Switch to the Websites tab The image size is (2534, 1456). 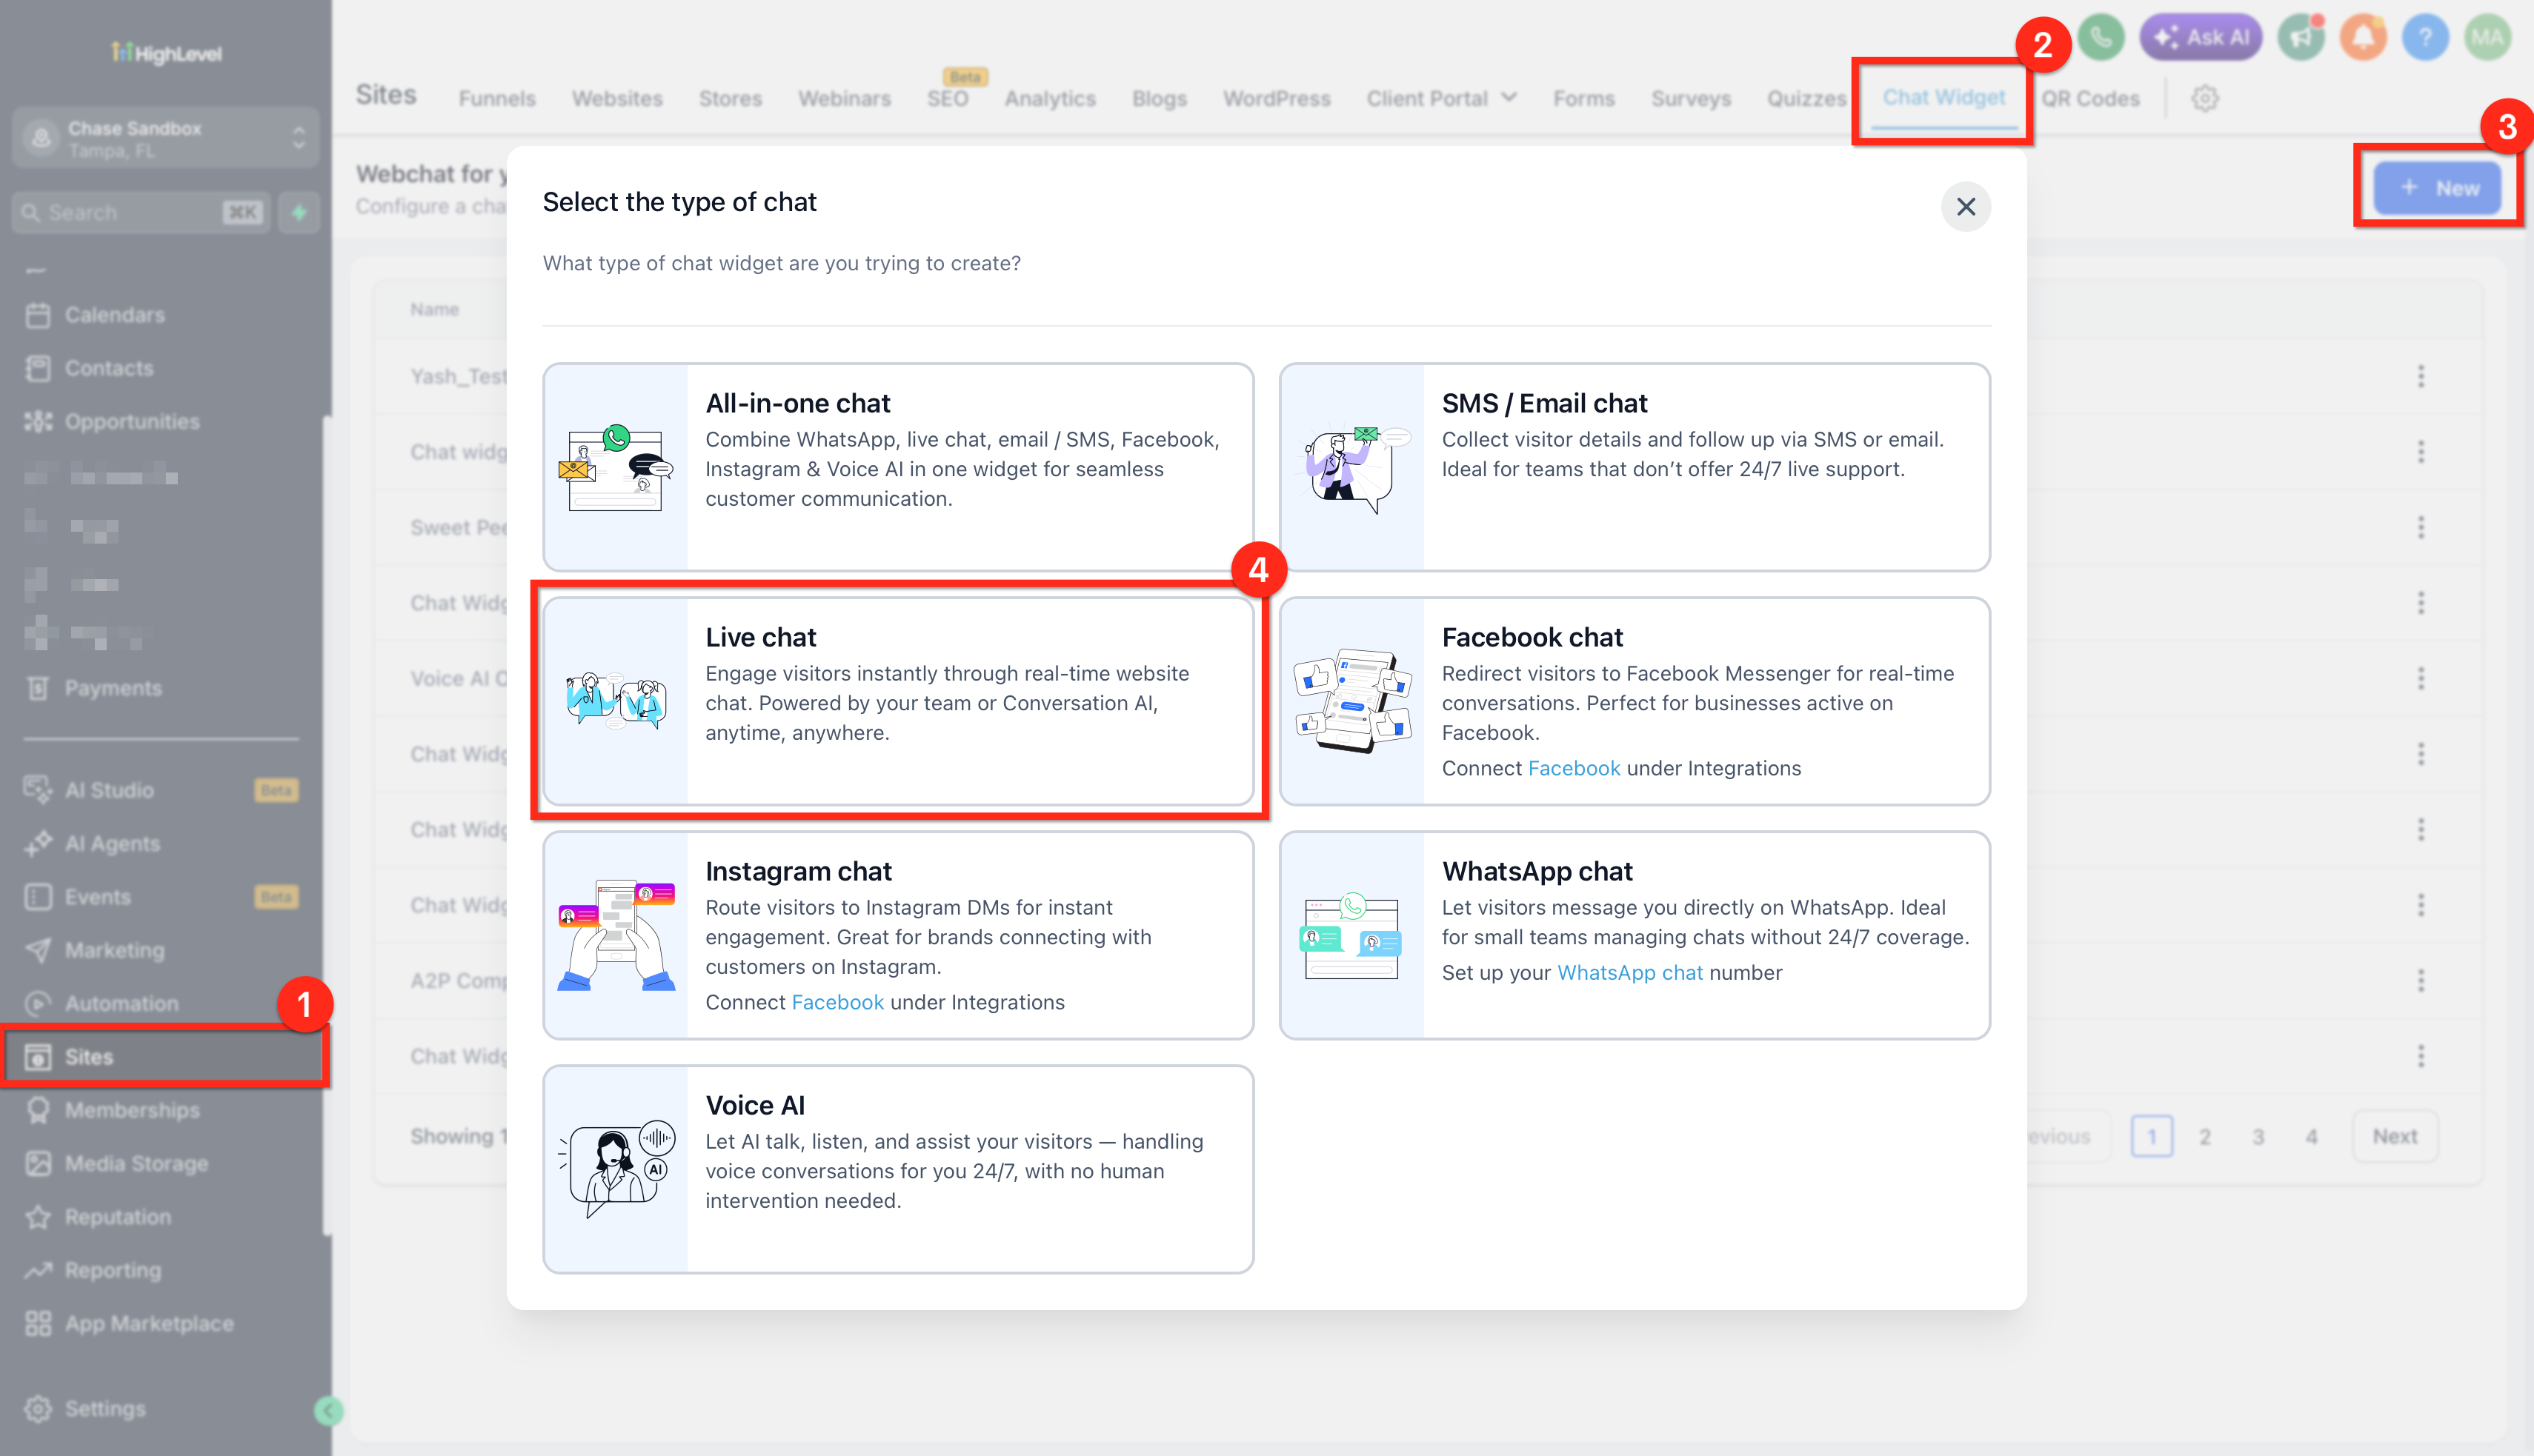coord(617,99)
